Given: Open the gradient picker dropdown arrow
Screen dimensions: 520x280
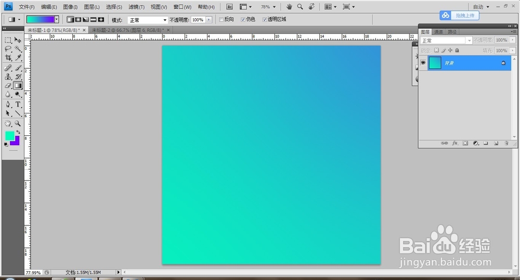Looking at the screenshot, I should click(x=57, y=20).
